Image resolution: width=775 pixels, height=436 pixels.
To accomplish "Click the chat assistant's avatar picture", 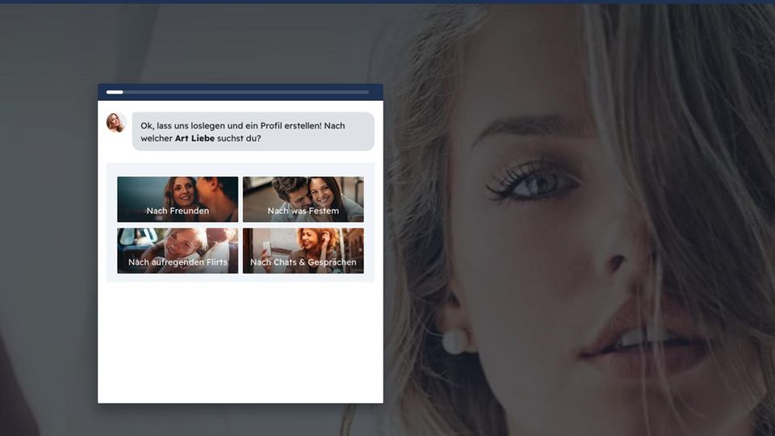I will (x=115, y=123).
